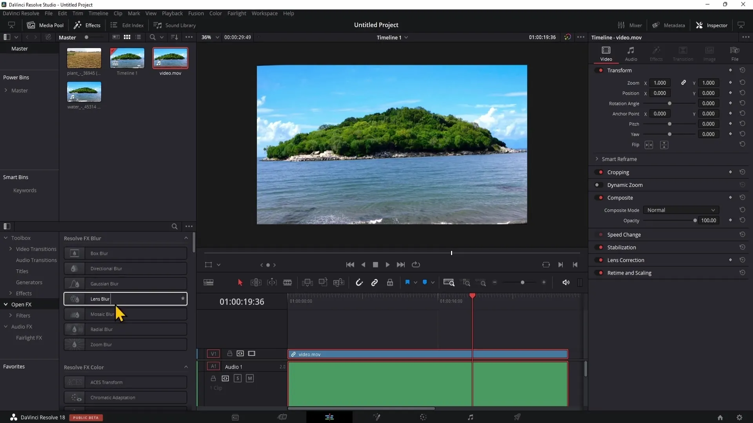The width and height of the screenshot is (753, 423).
Task: Open the Fusion menu in menu bar
Action: pos(196,13)
